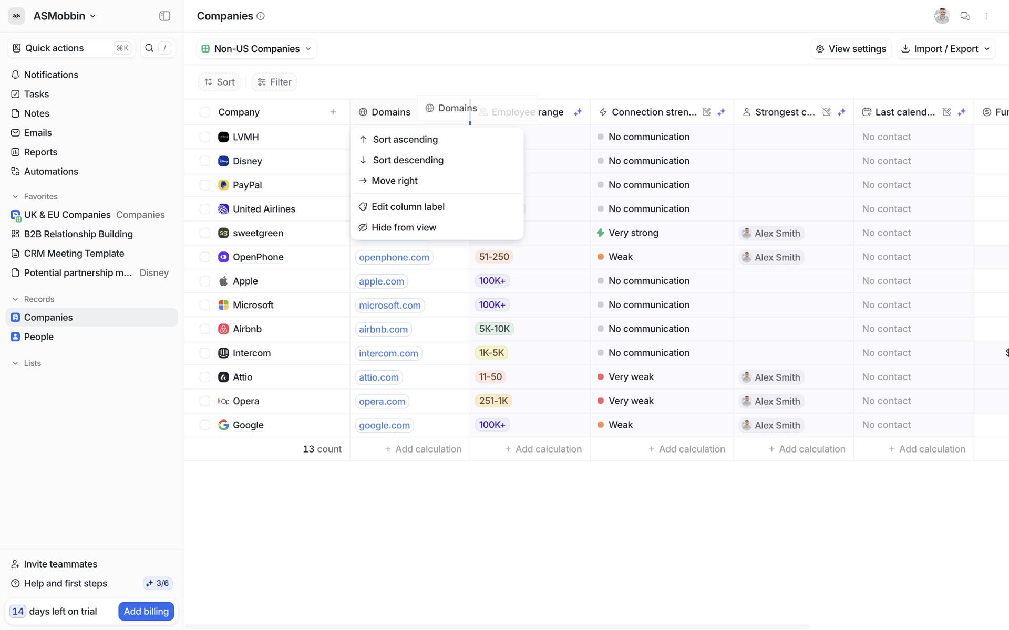Click the ASMobbin workspace logo
This screenshot has width=1009, height=630.
[17, 16]
